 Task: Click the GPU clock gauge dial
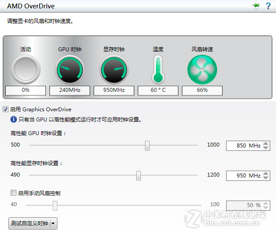click(x=70, y=69)
